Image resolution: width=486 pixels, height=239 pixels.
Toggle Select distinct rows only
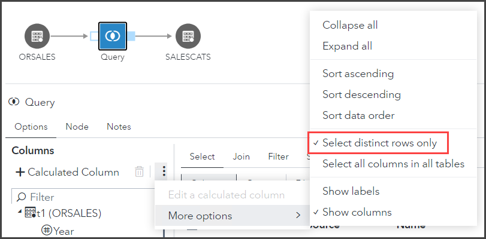379,143
